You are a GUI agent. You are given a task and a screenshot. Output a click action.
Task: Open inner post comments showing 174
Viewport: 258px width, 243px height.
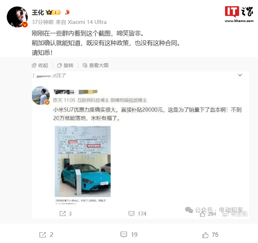131,214
